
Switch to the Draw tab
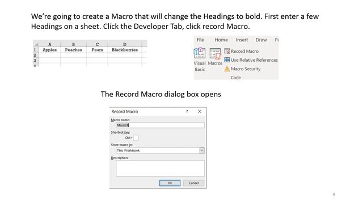click(261, 40)
